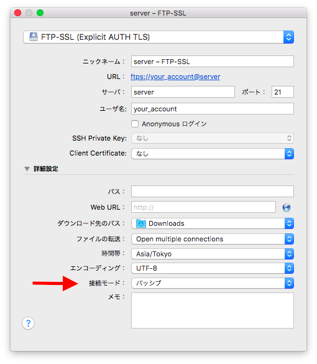Open the エンコーディング UTF-8 dropdown

(x=213, y=268)
